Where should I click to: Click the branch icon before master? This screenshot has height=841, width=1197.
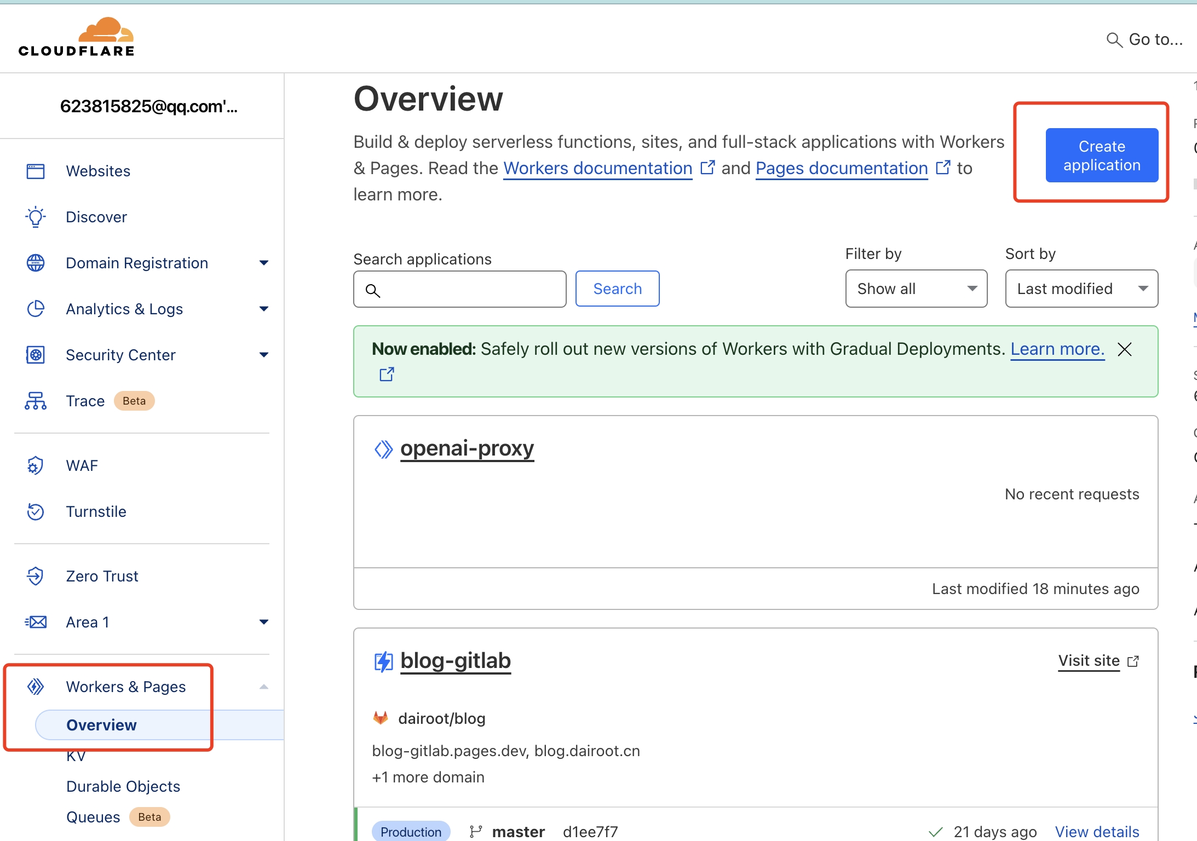[x=476, y=832]
